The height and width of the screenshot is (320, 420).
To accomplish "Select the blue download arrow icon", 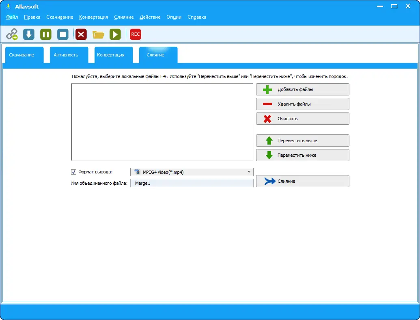I will (x=28, y=34).
